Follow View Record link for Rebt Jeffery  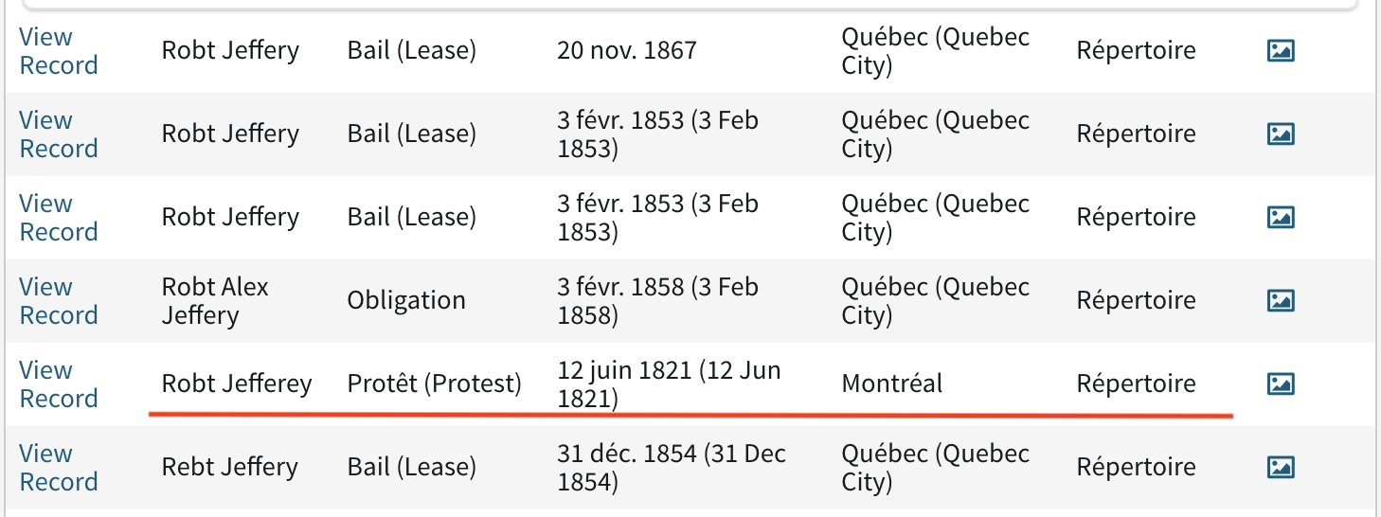(x=58, y=468)
